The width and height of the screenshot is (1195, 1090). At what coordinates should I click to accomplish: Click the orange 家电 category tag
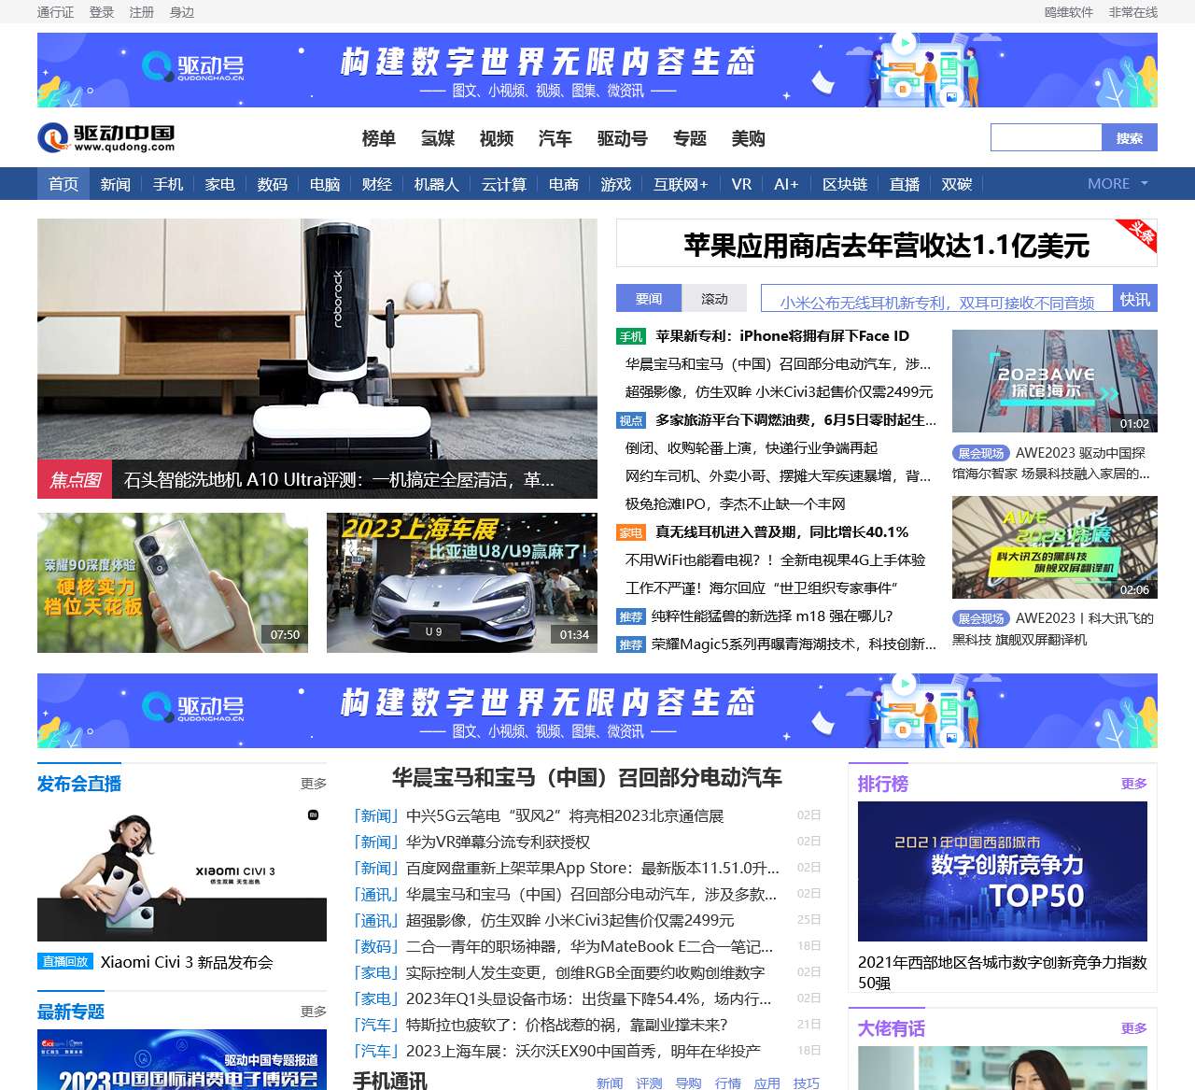[631, 532]
